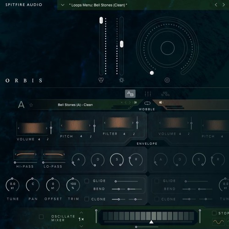Go to next preset with top-right arrow
This screenshot has height=229, width=229.
click(x=224, y=5)
